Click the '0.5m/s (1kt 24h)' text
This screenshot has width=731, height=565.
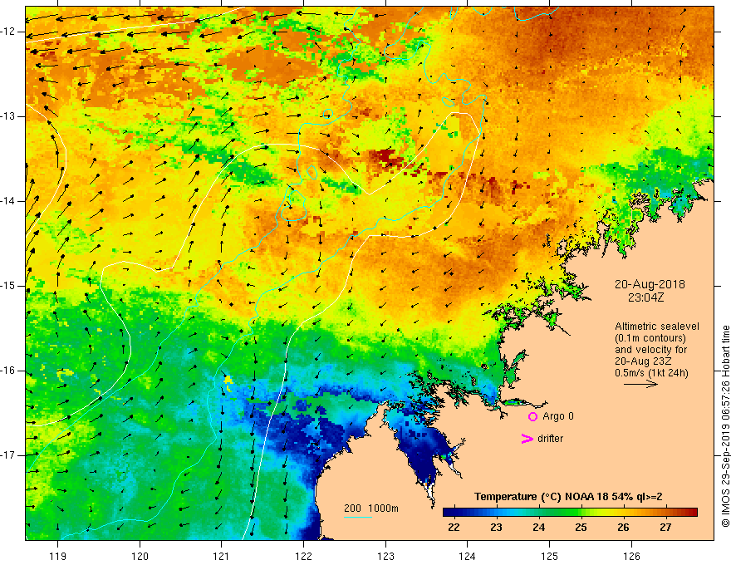pyautogui.click(x=652, y=373)
